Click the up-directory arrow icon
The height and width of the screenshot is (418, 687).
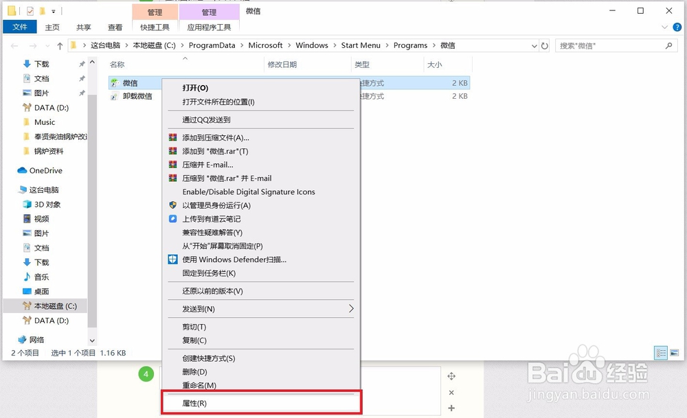point(60,45)
